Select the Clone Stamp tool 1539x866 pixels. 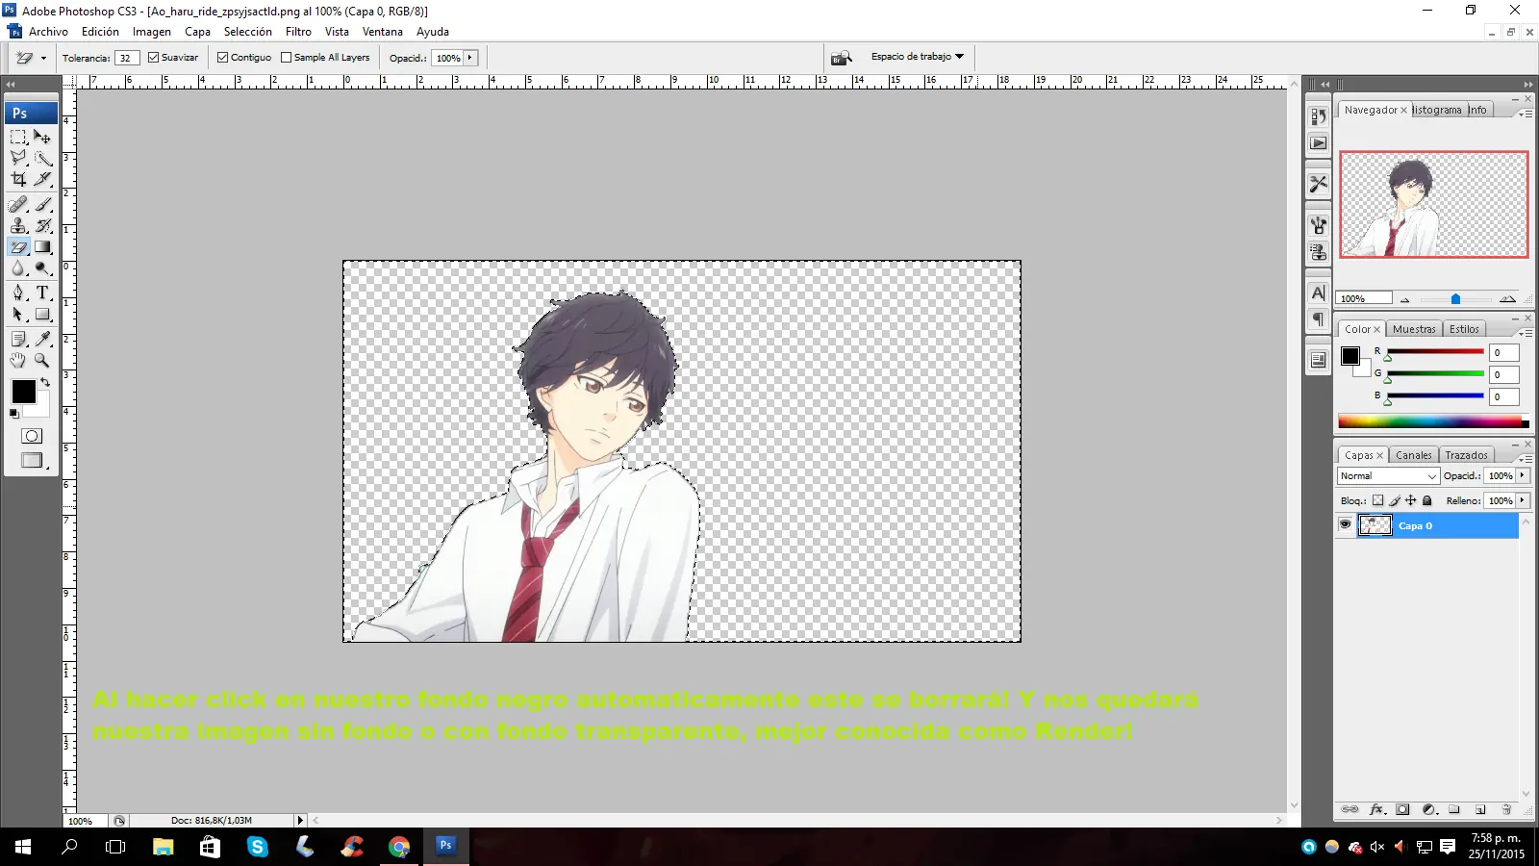[18, 225]
